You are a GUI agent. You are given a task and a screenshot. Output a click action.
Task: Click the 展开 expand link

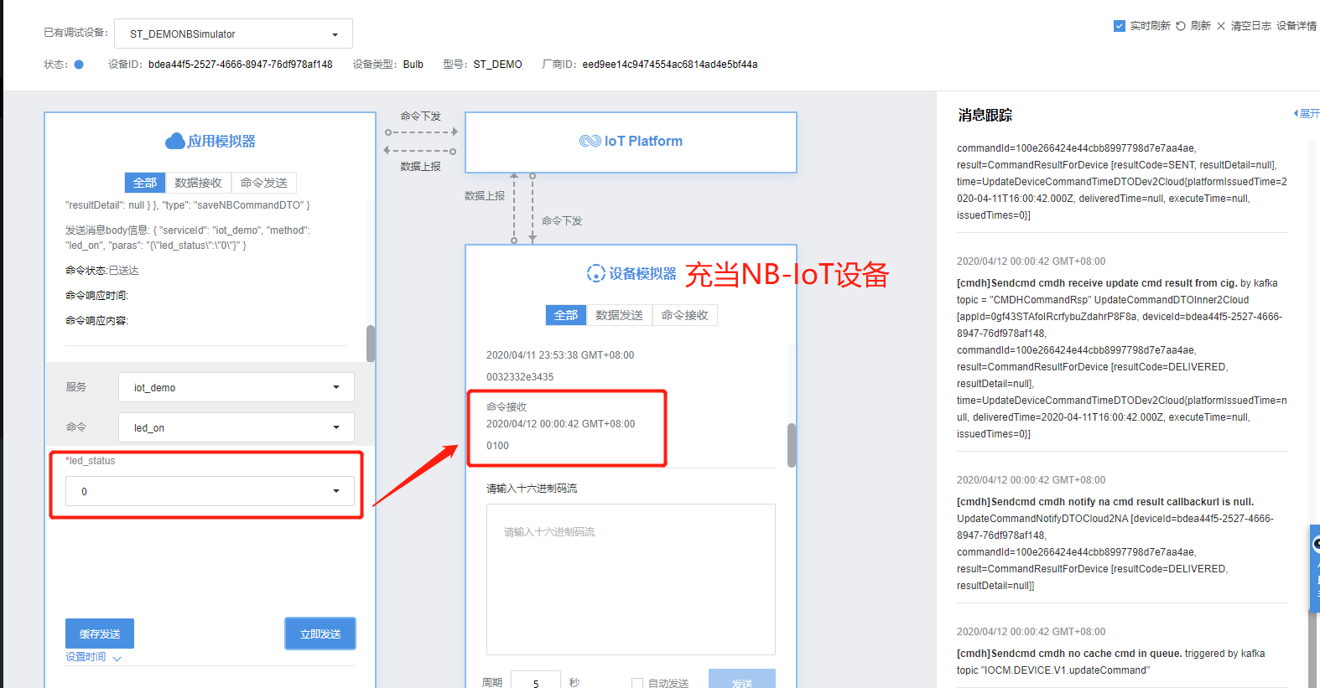pyautogui.click(x=1309, y=113)
